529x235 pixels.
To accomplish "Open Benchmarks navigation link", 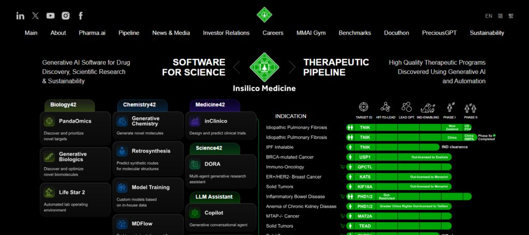I will (x=355, y=33).
